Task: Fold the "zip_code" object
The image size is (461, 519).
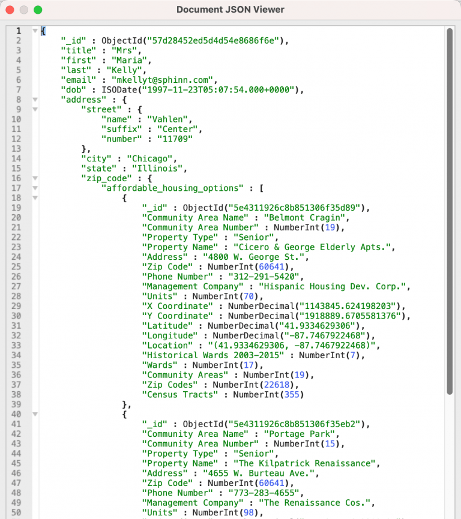Action: point(35,178)
